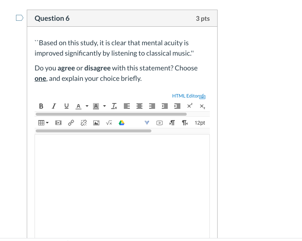Embed an image using the image icon
Image resolution: width=302 pixels, height=241 pixels.
point(96,123)
